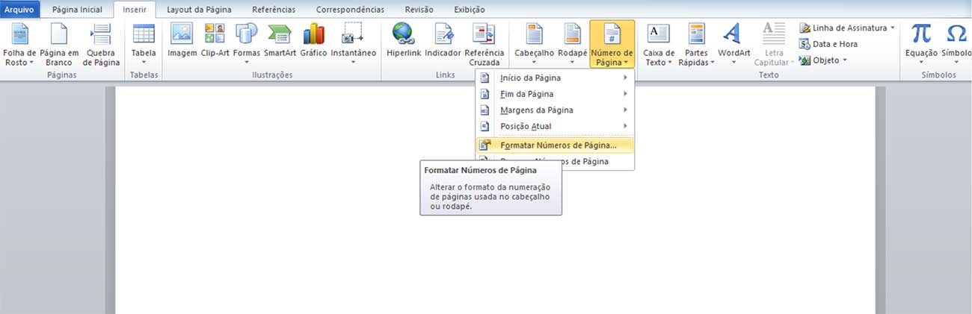Collapse the Número de Página menu button

(x=612, y=44)
